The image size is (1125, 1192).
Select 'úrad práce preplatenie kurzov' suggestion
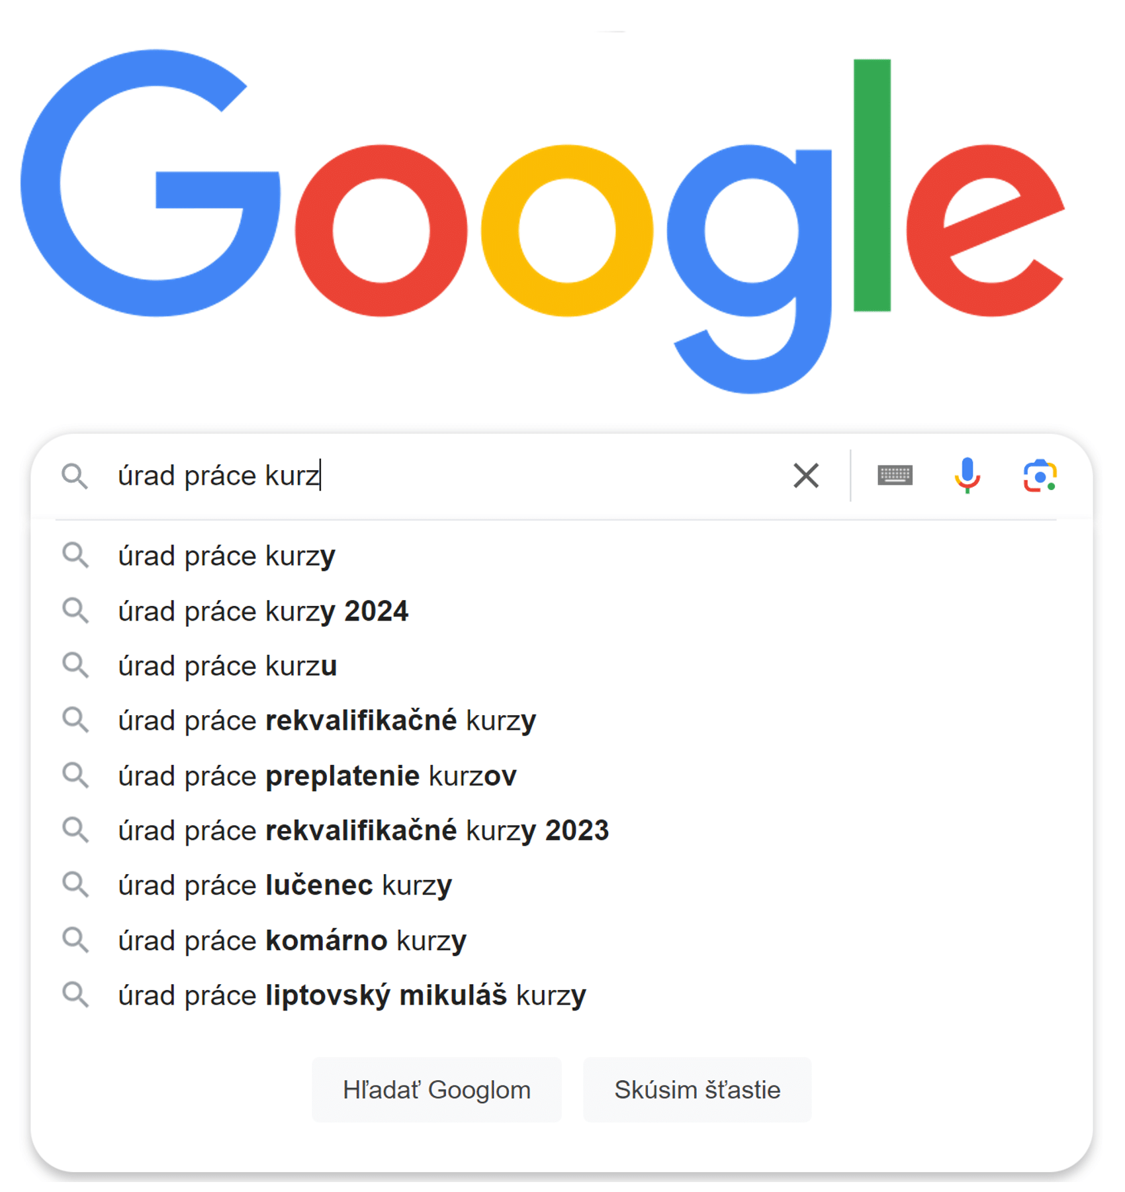[561, 775]
